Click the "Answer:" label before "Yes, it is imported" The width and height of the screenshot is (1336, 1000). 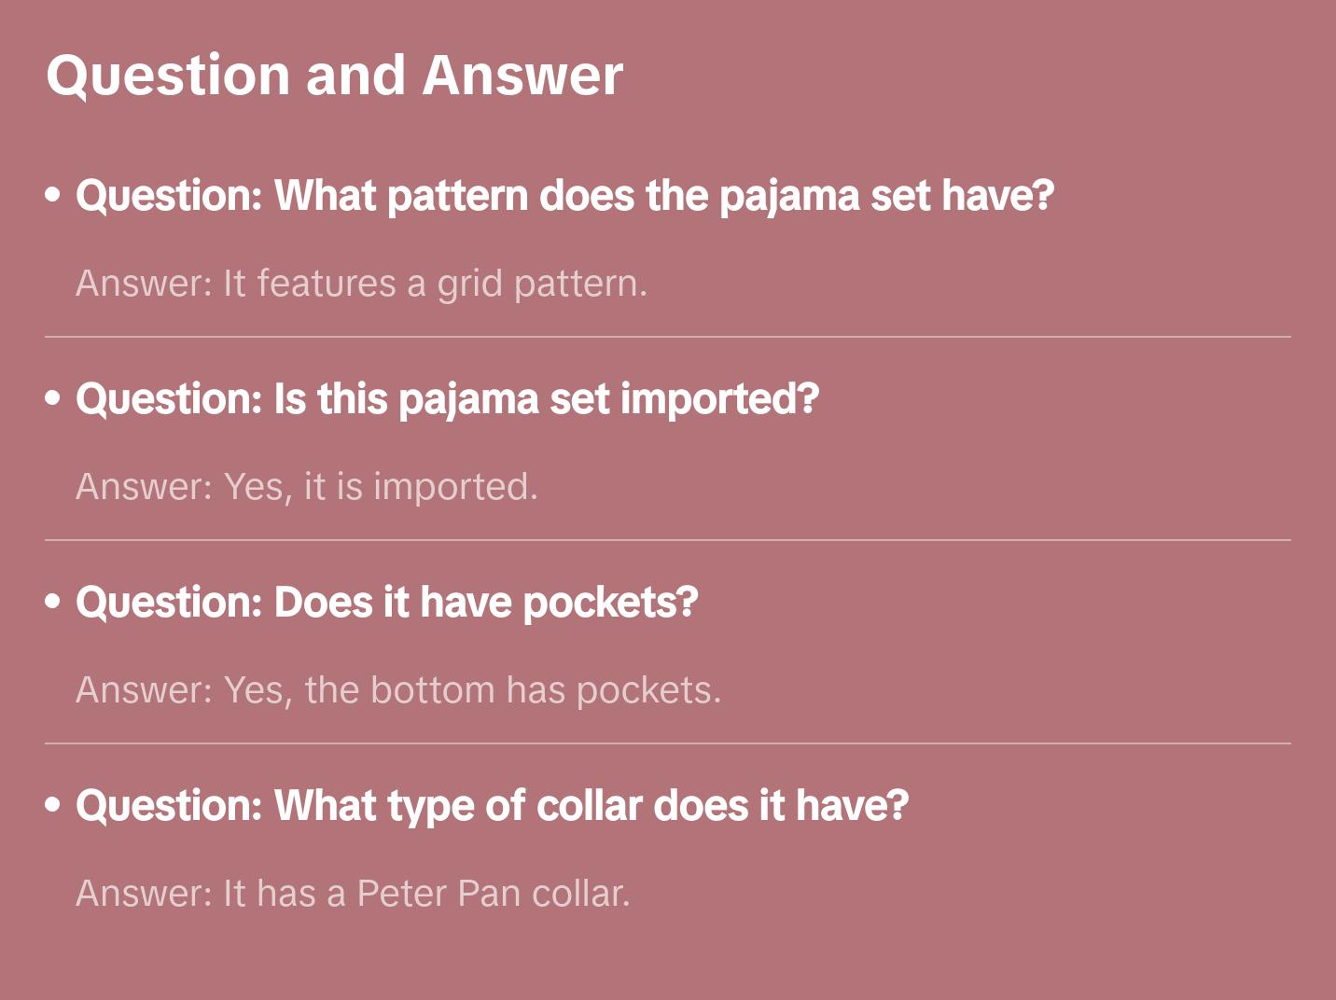point(145,487)
